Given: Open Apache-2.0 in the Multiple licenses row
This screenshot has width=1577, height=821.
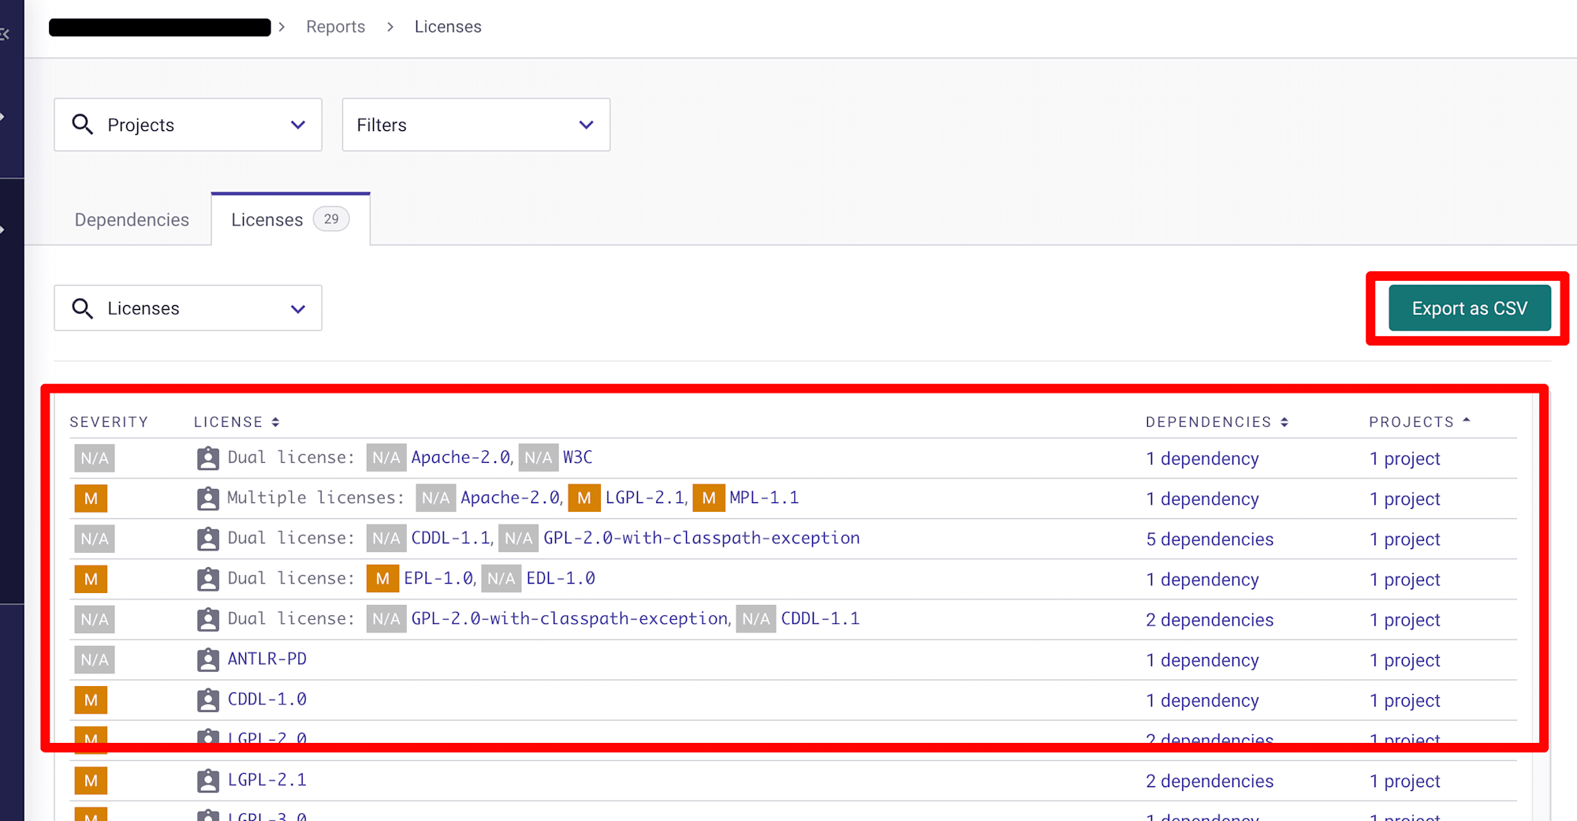Looking at the screenshot, I should [x=510, y=498].
